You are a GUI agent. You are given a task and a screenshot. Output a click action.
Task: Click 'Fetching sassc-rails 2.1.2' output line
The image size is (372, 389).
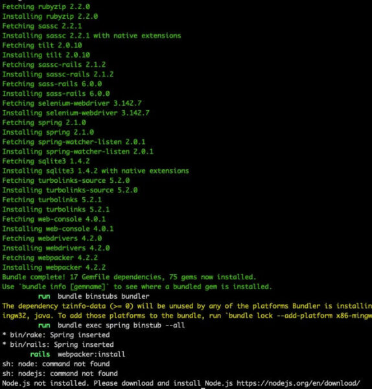54,65
